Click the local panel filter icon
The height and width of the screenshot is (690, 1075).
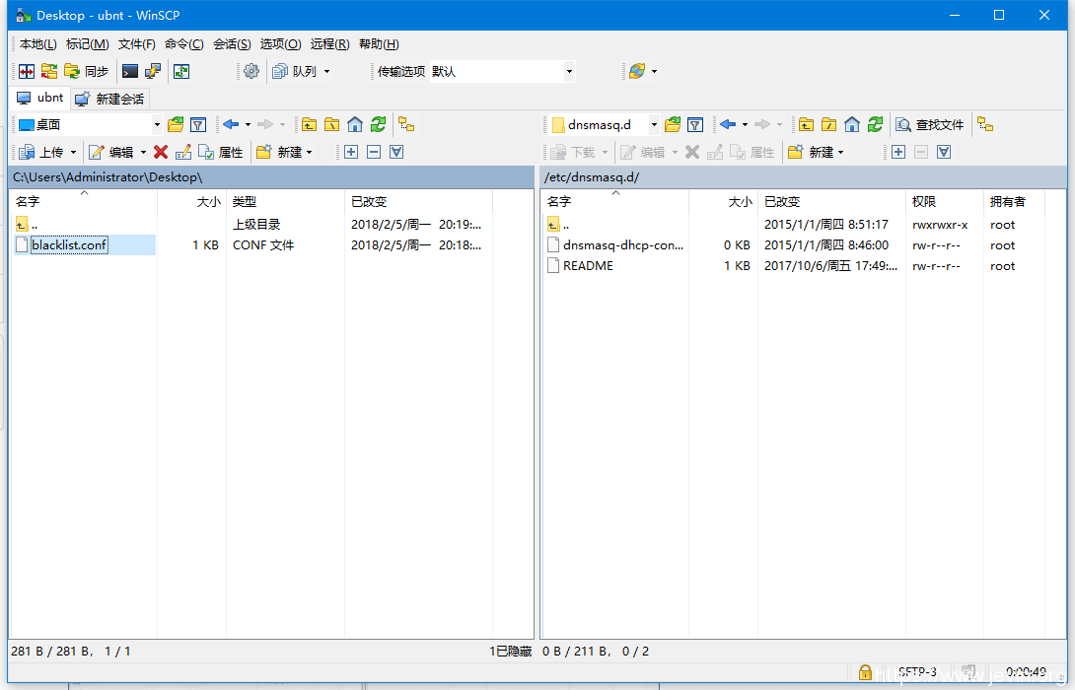[198, 125]
